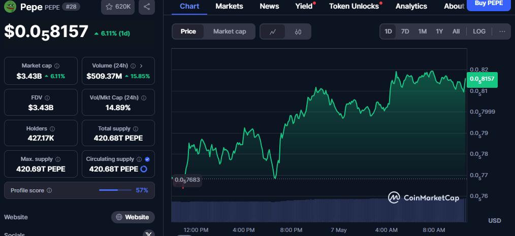Set chart range to 7D
This screenshot has height=236, width=515.
(405, 31)
